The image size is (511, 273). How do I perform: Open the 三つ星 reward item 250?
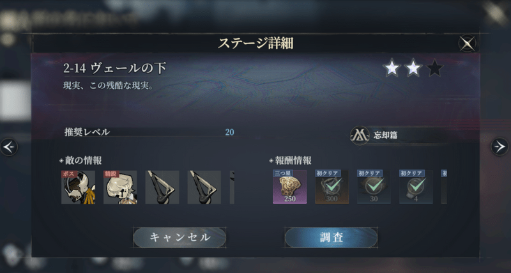pyautogui.click(x=290, y=187)
